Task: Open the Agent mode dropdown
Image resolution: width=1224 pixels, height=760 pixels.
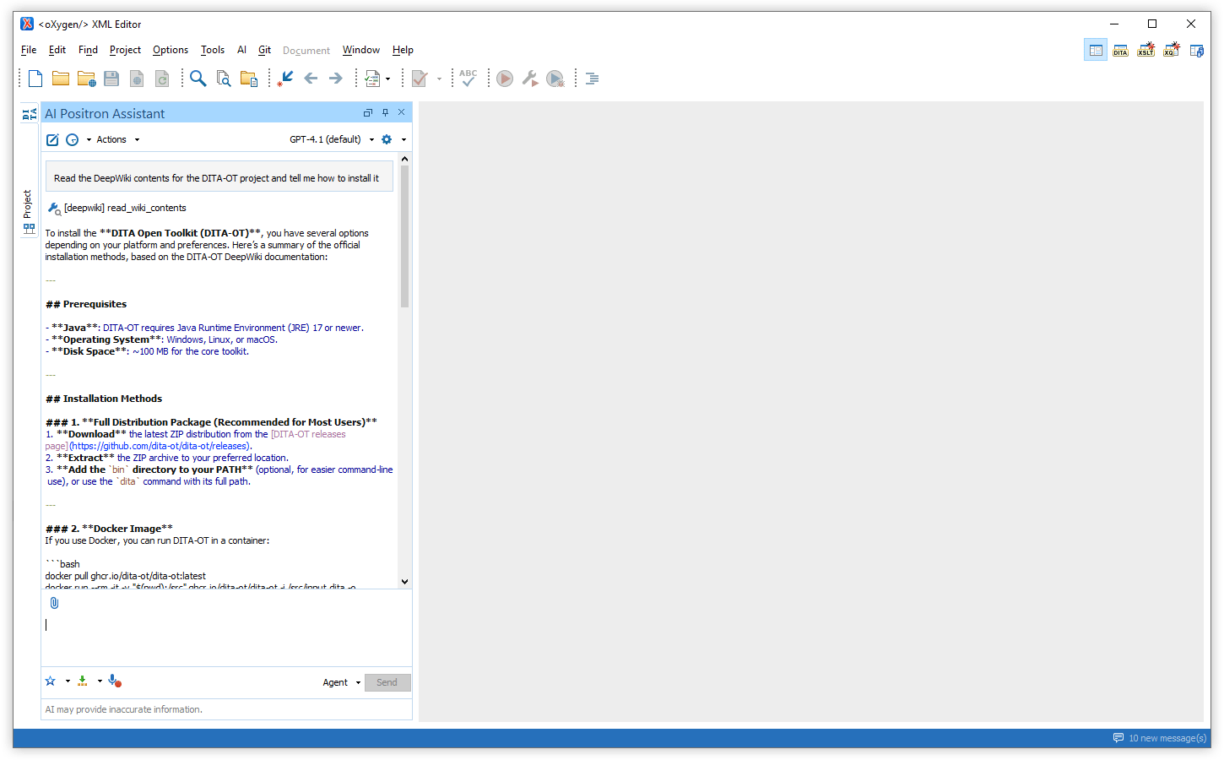Action: pos(341,682)
